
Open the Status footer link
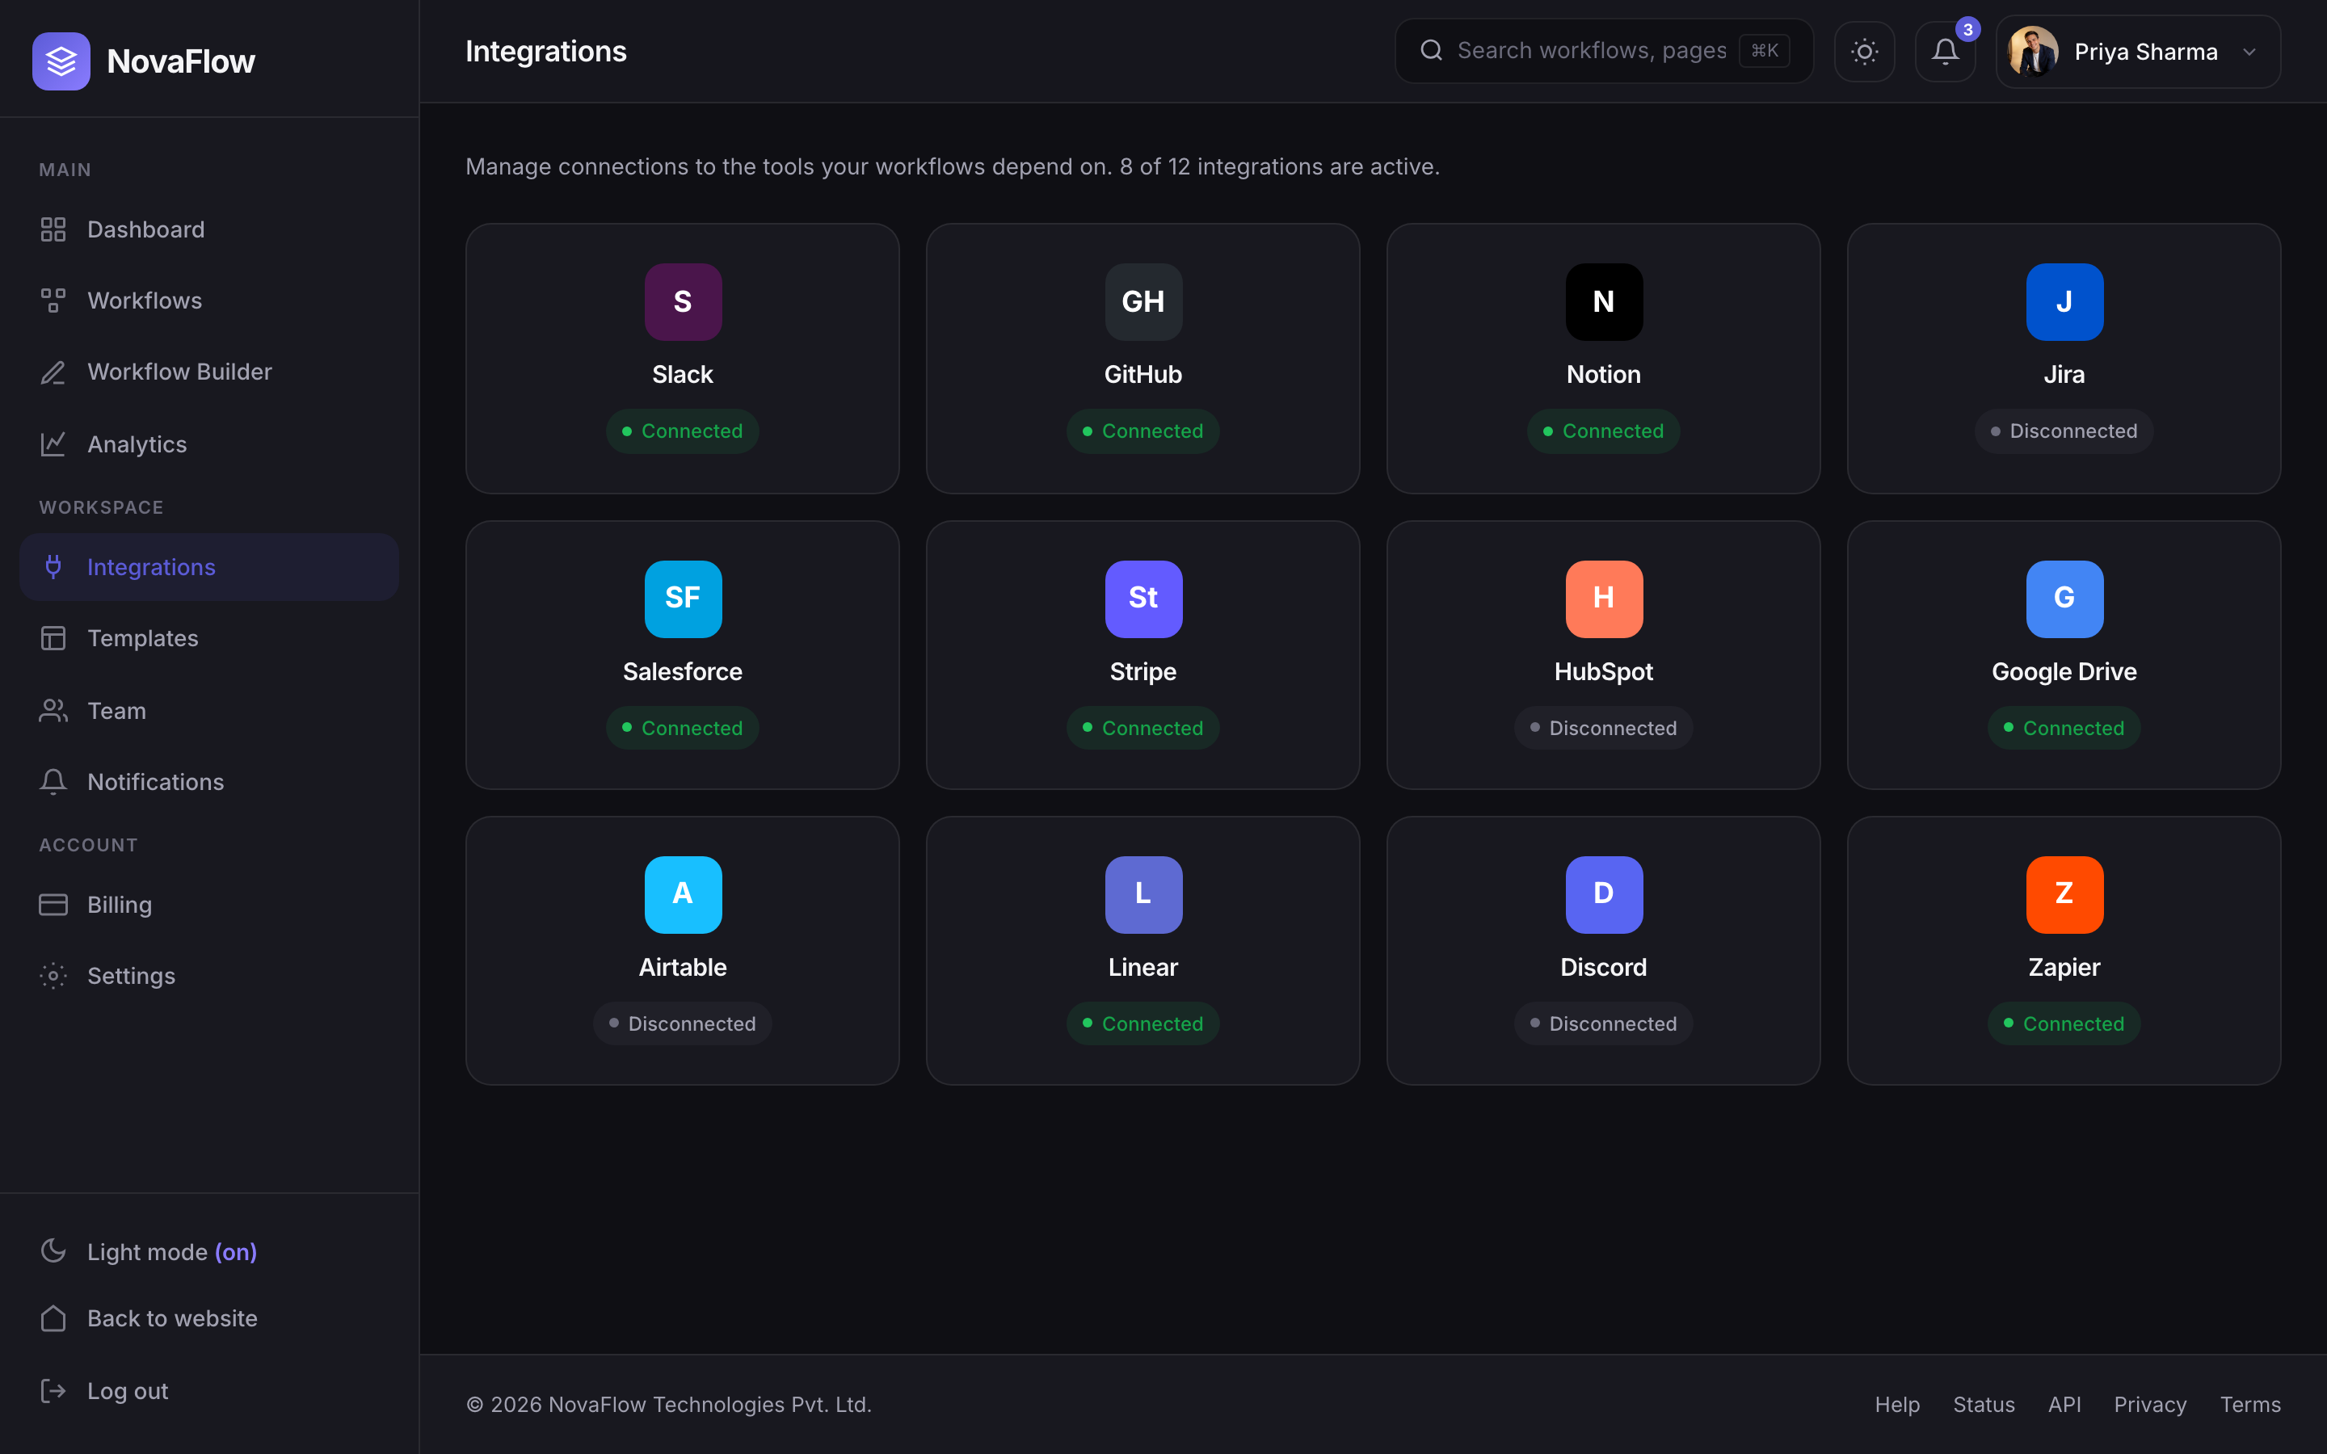pos(1984,1404)
